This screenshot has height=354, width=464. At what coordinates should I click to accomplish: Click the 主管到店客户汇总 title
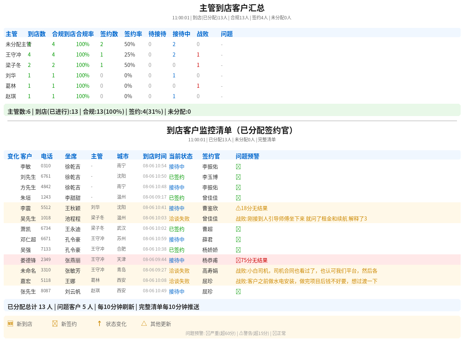point(232,8)
